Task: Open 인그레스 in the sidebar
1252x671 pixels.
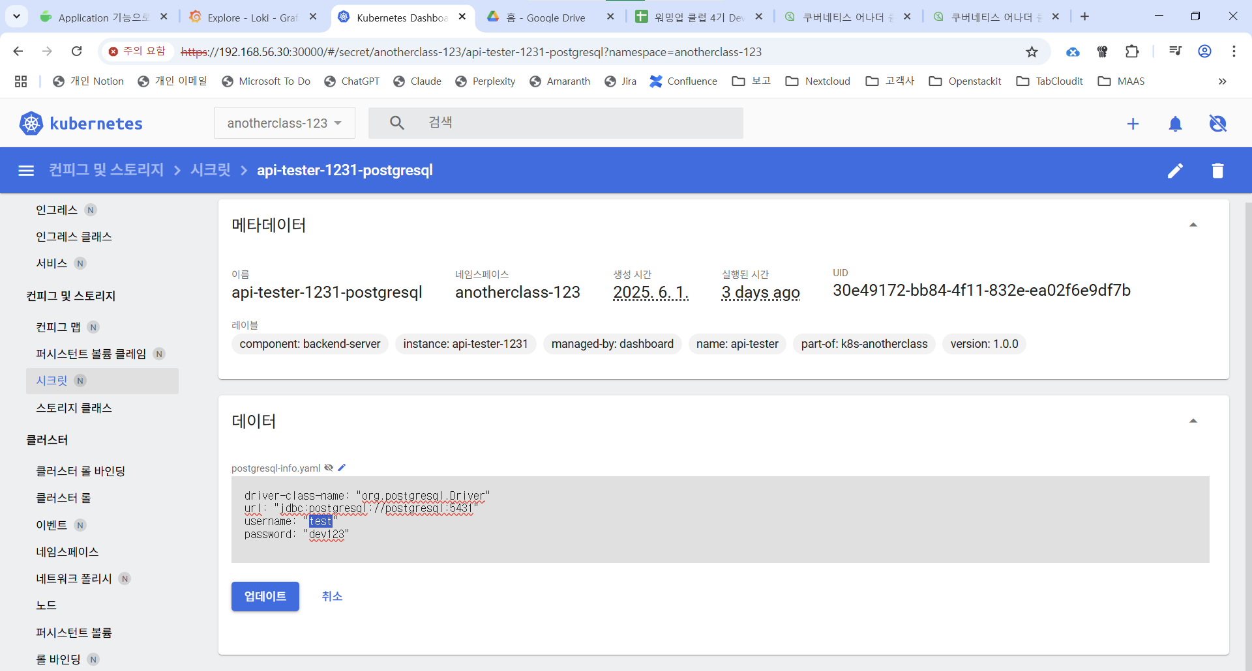Action: 57,210
